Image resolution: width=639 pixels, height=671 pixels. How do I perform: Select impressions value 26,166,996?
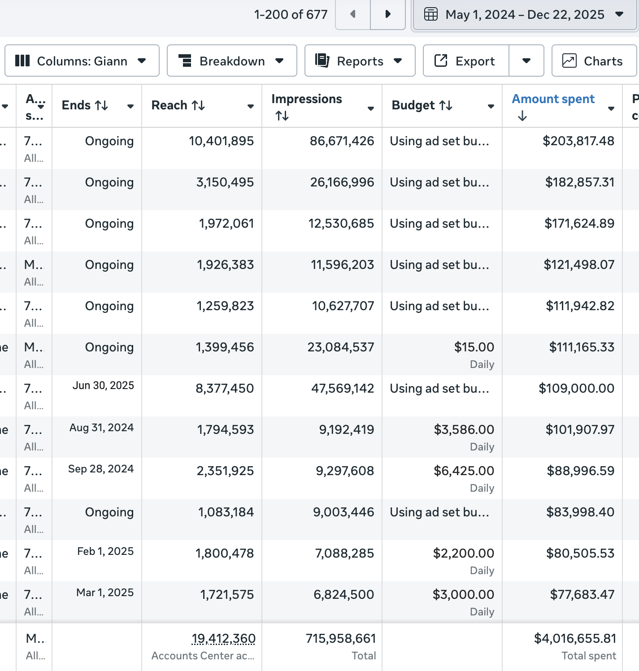pyautogui.click(x=342, y=182)
